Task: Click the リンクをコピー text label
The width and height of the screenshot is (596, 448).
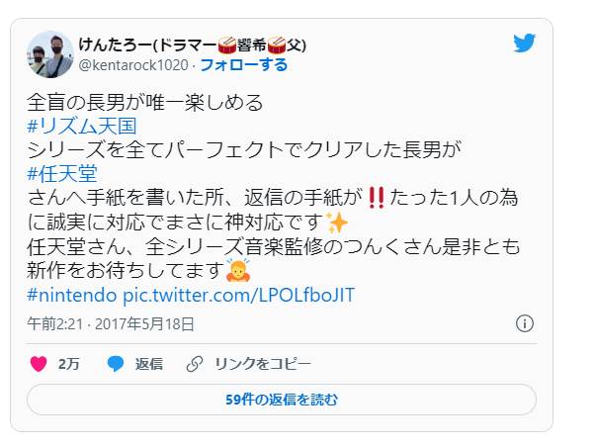Action: [x=263, y=364]
